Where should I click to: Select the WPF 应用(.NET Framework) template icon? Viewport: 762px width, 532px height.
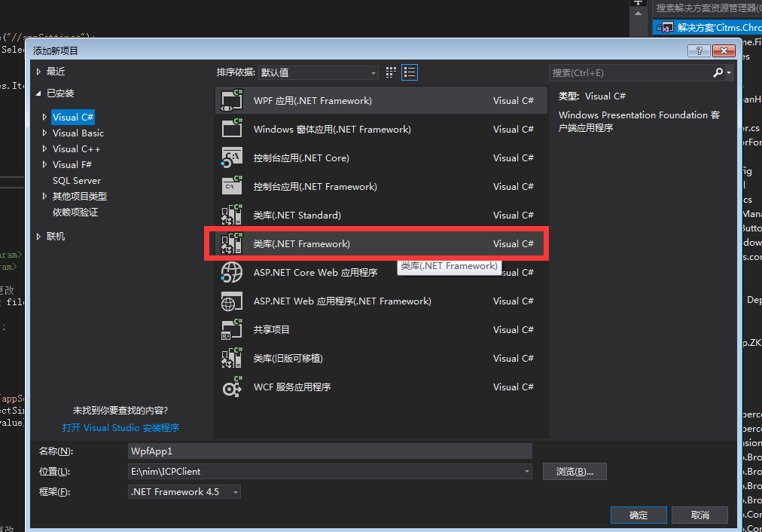point(232,101)
